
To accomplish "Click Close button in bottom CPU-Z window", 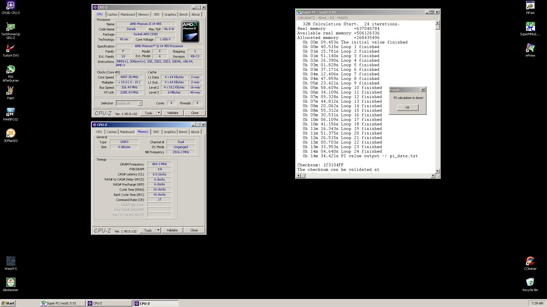I will click(x=194, y=230).
